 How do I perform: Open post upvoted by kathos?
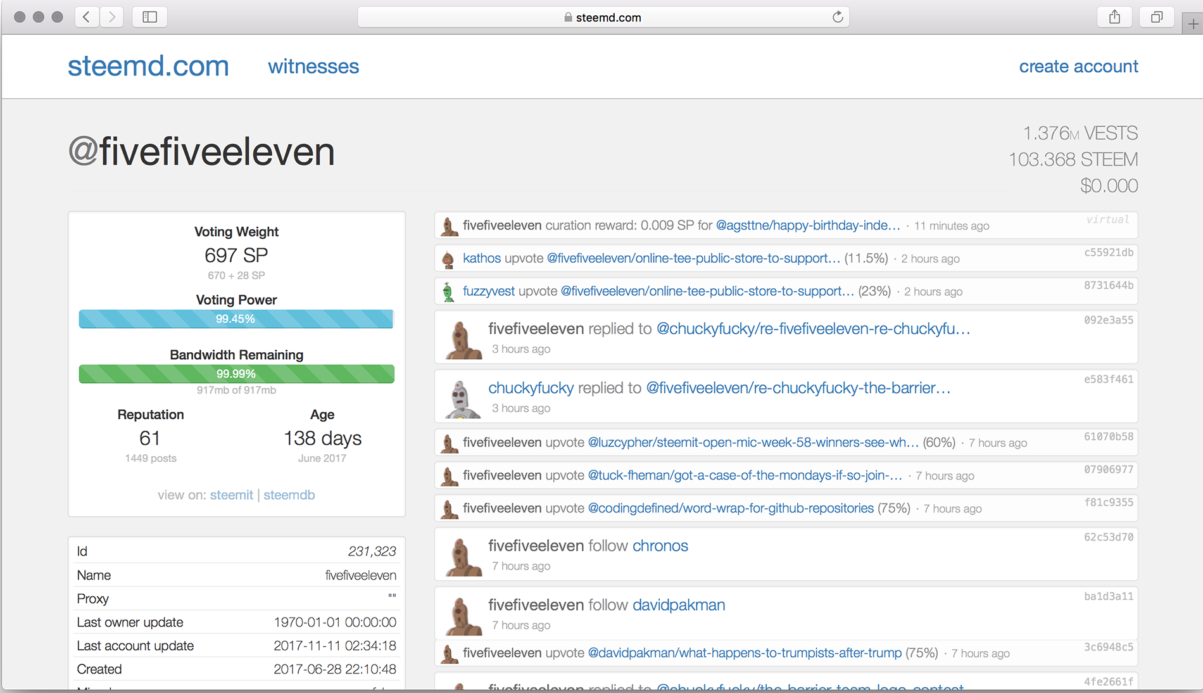click(x=693, y=258)
